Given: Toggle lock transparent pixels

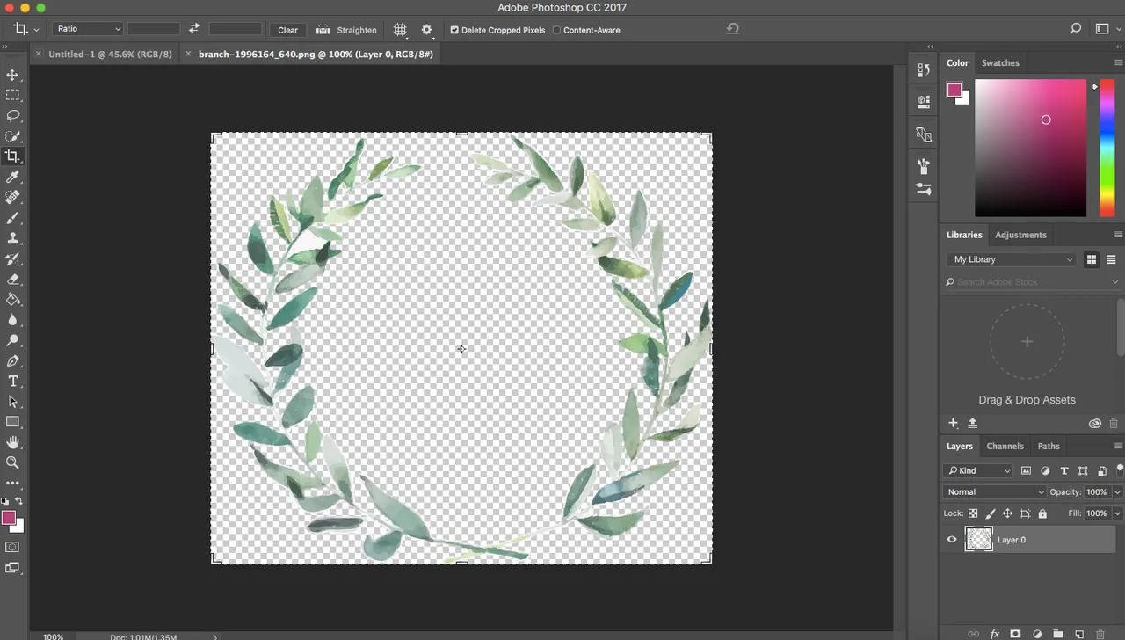Looking at the screenshot, I should point(973,513).
